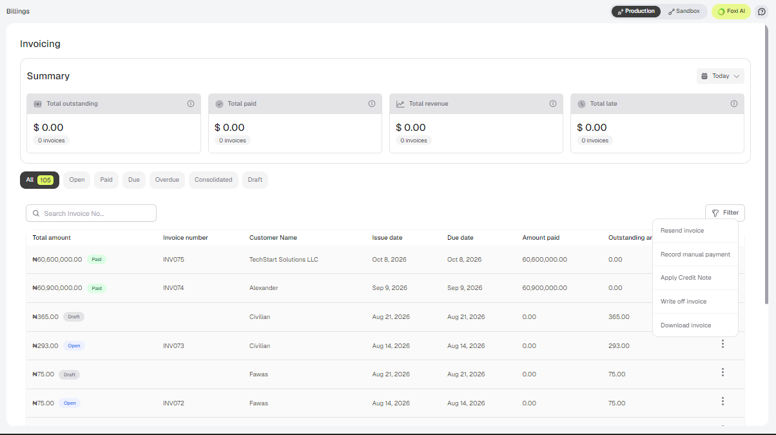Click the Draft badge on ₦365.00 row

click(74, 317)
